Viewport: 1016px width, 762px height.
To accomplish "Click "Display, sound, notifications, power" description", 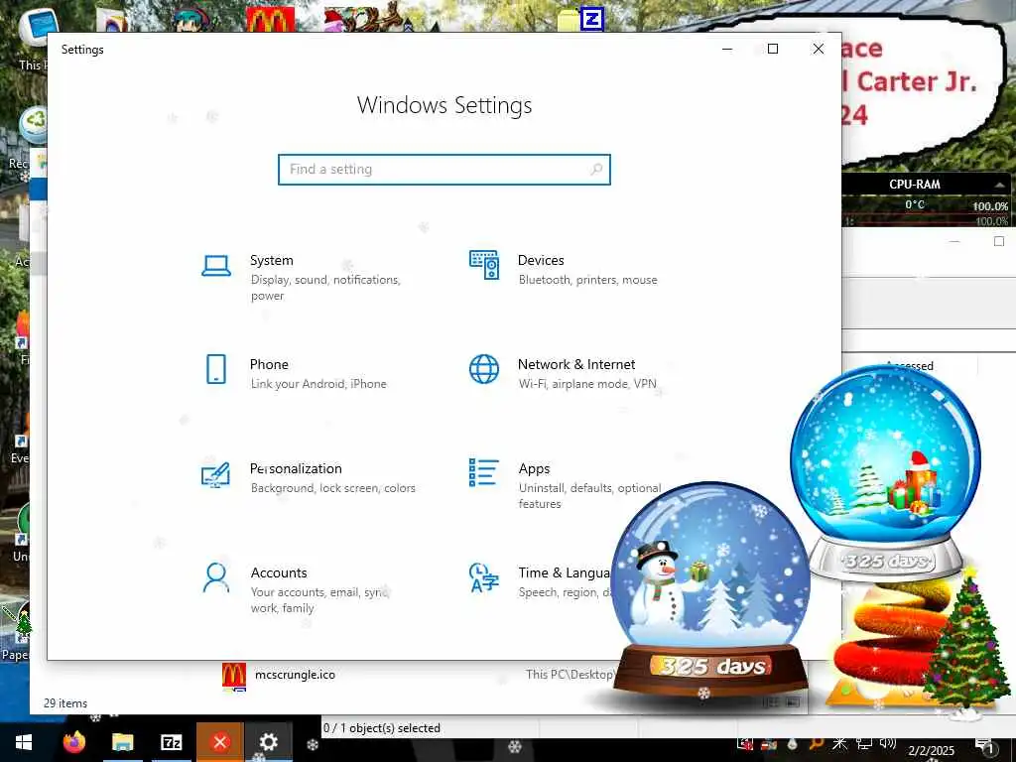I will click(325, 288).
